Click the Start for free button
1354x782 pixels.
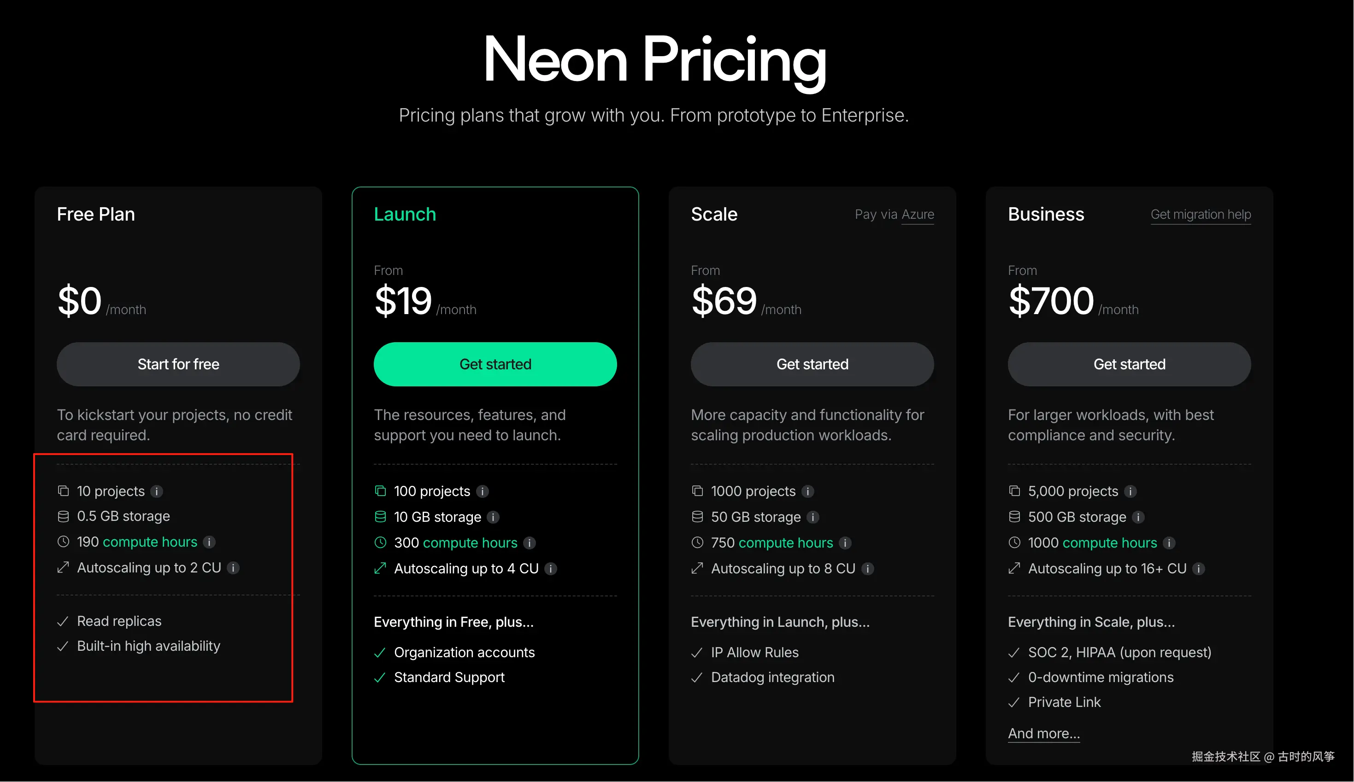178,364
